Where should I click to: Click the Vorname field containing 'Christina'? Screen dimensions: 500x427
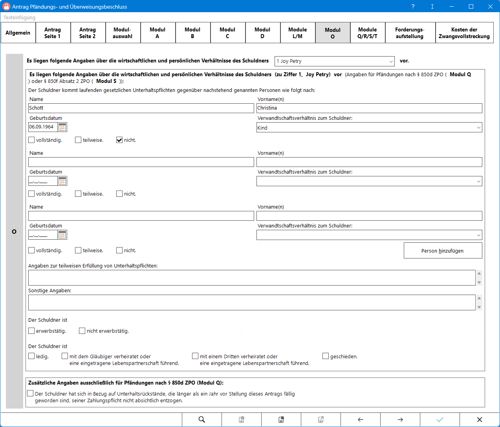coord(369,108)
